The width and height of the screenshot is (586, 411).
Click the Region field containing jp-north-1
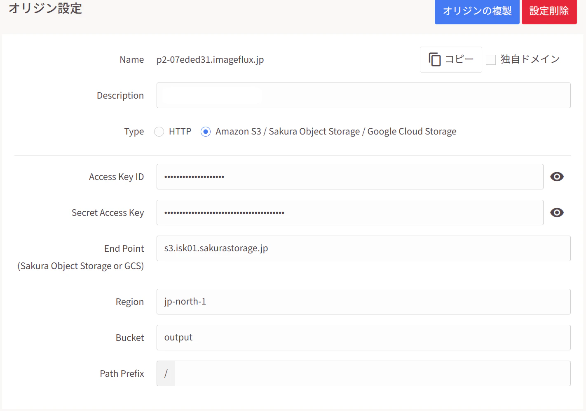pyautogui.click(x=363, y=302)
